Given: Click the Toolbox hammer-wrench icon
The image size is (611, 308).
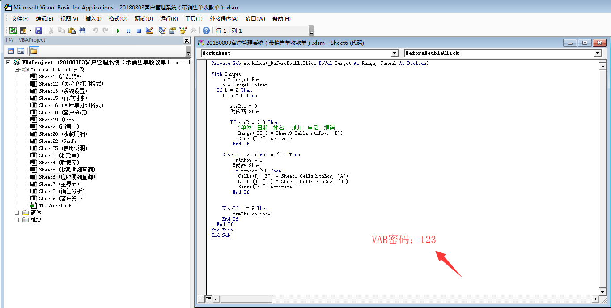Looking at the screenshot, I should (x=193, y=30).
